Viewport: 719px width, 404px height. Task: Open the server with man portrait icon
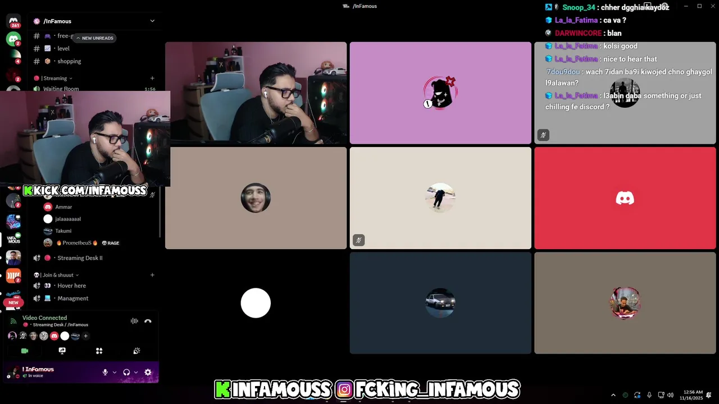13,258
